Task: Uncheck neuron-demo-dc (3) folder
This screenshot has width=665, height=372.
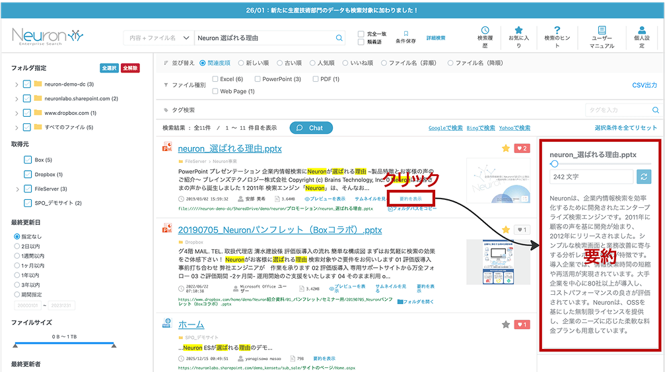Action: coord(26,84)
